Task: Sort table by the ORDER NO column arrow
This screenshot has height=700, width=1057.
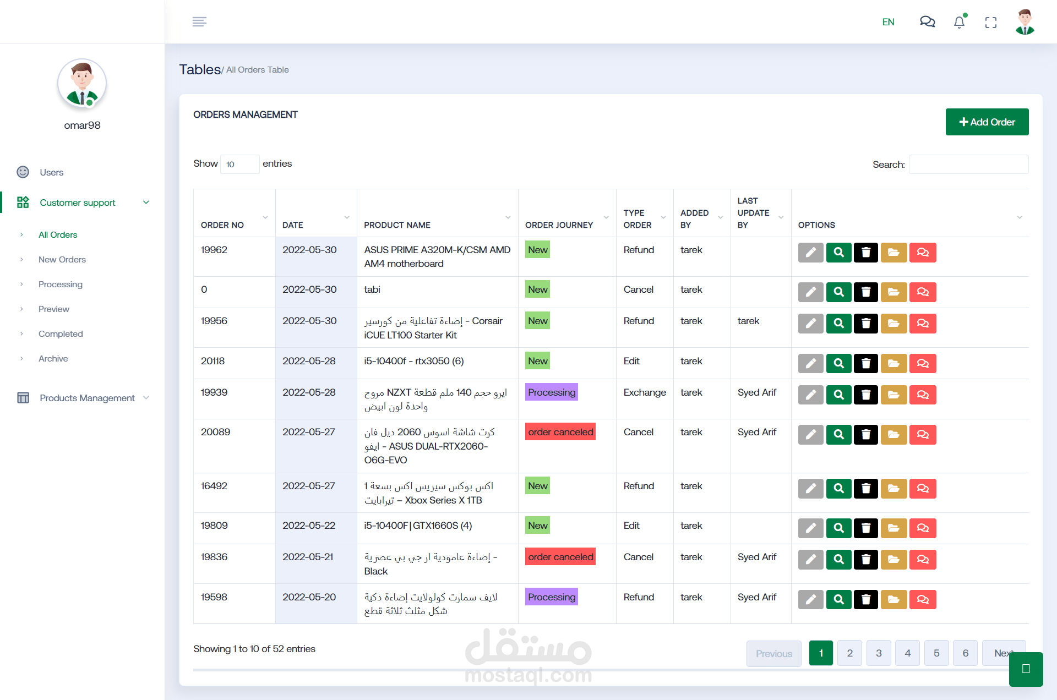Action: point(265,217)
